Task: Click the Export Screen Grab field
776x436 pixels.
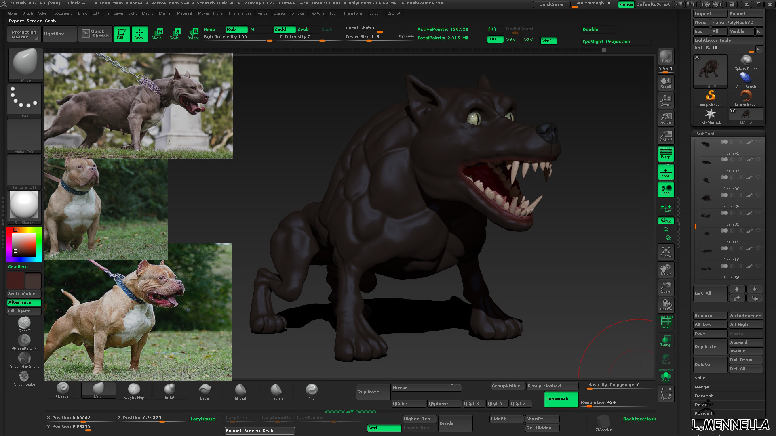Action: tap(259, 430)
